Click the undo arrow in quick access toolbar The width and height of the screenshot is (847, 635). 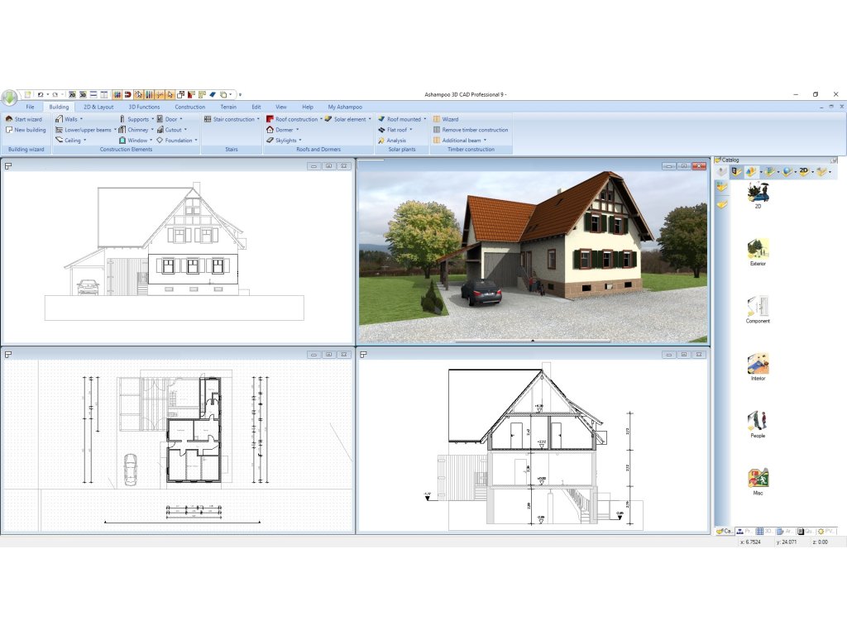tap(40, 94)
